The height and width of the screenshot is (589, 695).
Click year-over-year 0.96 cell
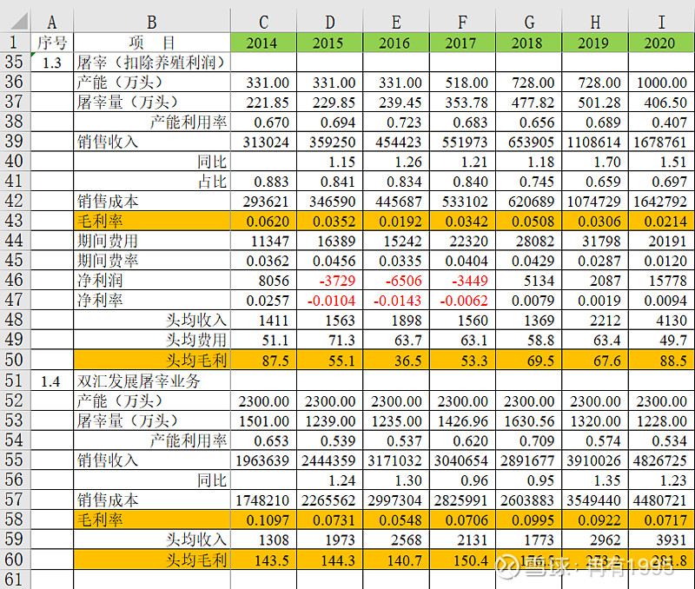[x=462, y=480]
